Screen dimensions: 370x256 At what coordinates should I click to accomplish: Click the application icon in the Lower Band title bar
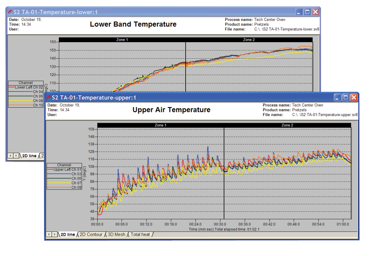(9, 11)
